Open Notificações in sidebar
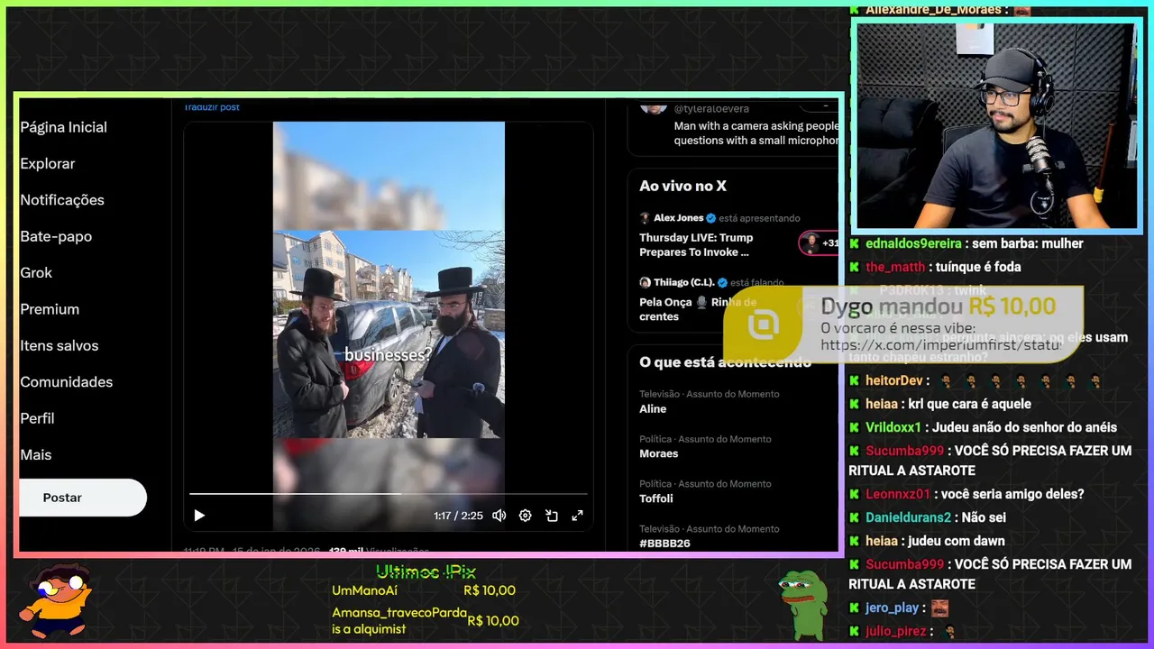Screen dimensions: 1154x649 pyautogui.click(x=62, y=200)
